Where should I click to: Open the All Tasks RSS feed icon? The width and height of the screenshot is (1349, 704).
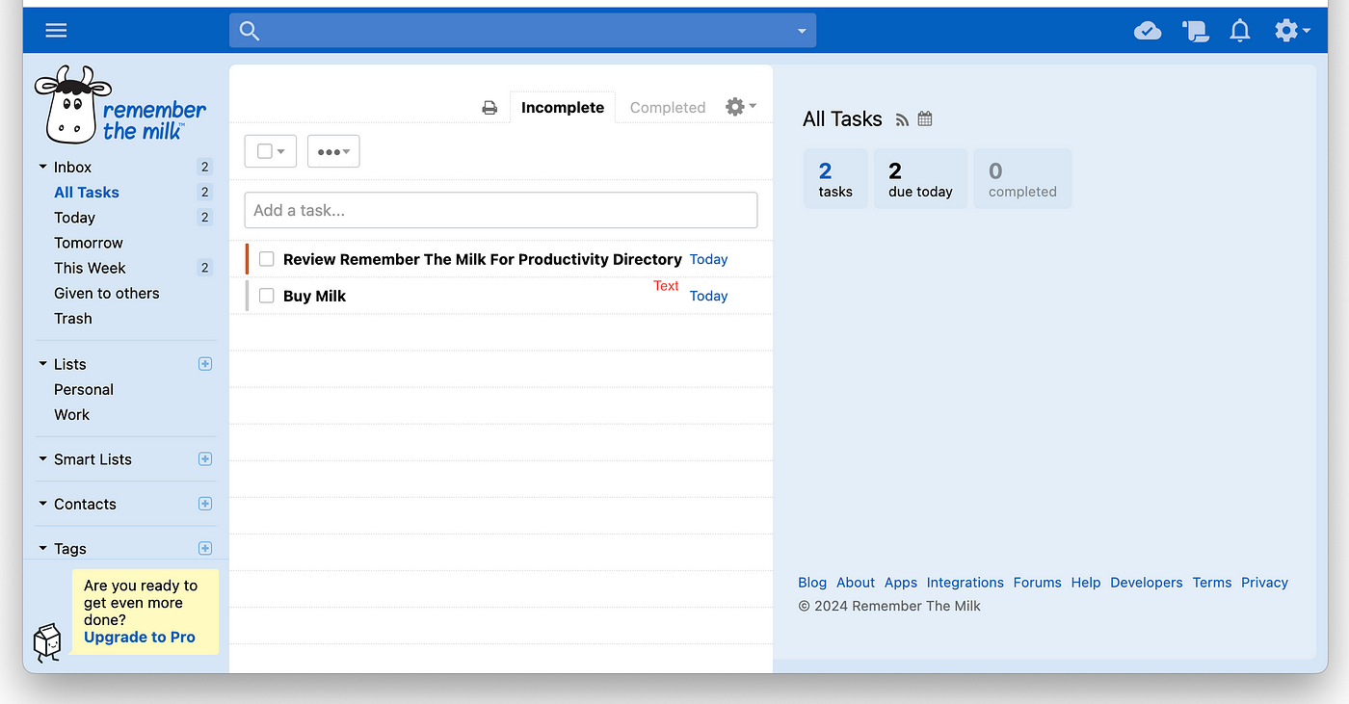[902, 119]
